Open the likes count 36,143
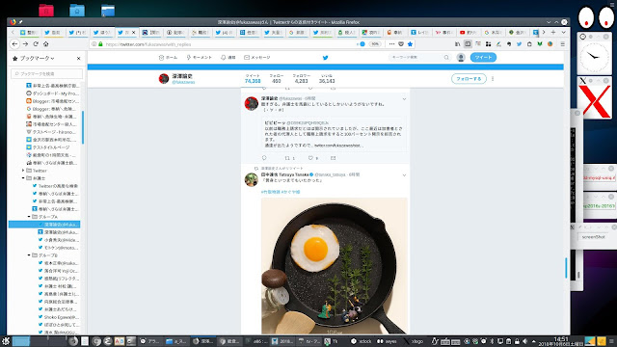 click(x=327, y=79)
